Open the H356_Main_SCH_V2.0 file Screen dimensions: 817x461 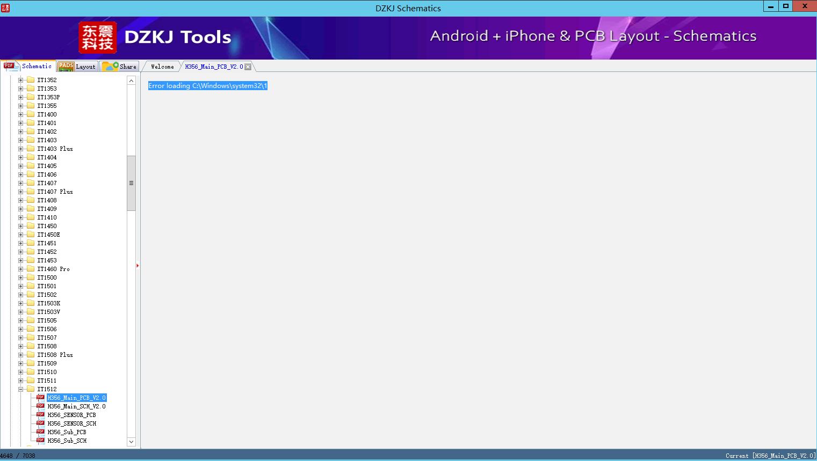76,406
